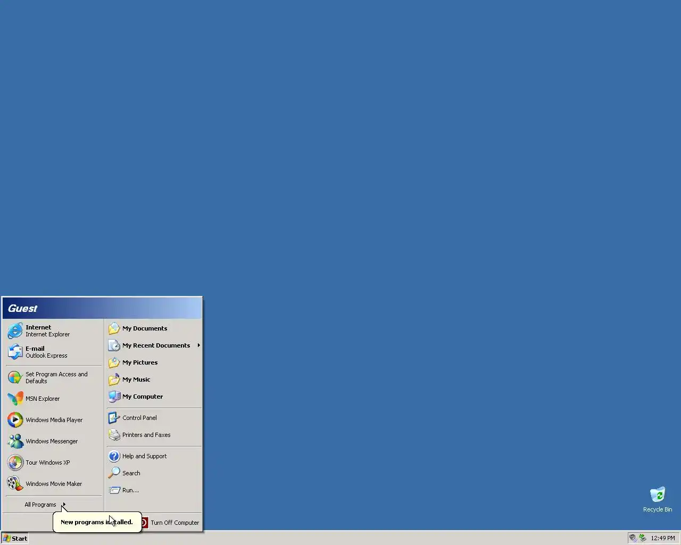The image size is (681, 545).
Task: Open the Search tool
Action: (x=154, y=473)
